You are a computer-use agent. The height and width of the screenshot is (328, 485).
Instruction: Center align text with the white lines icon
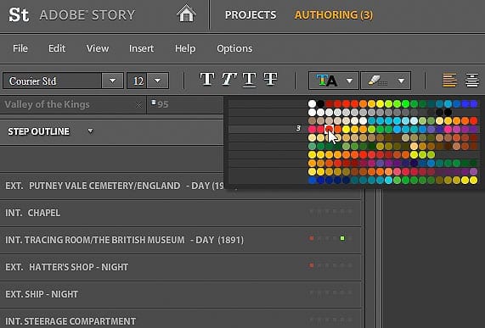[472, 80]
